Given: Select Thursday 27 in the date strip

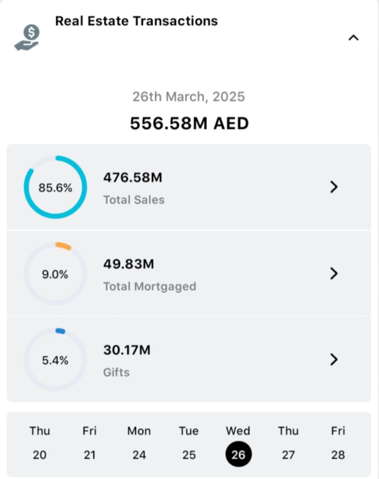Looking at the screenshot, I should point(288,443).
